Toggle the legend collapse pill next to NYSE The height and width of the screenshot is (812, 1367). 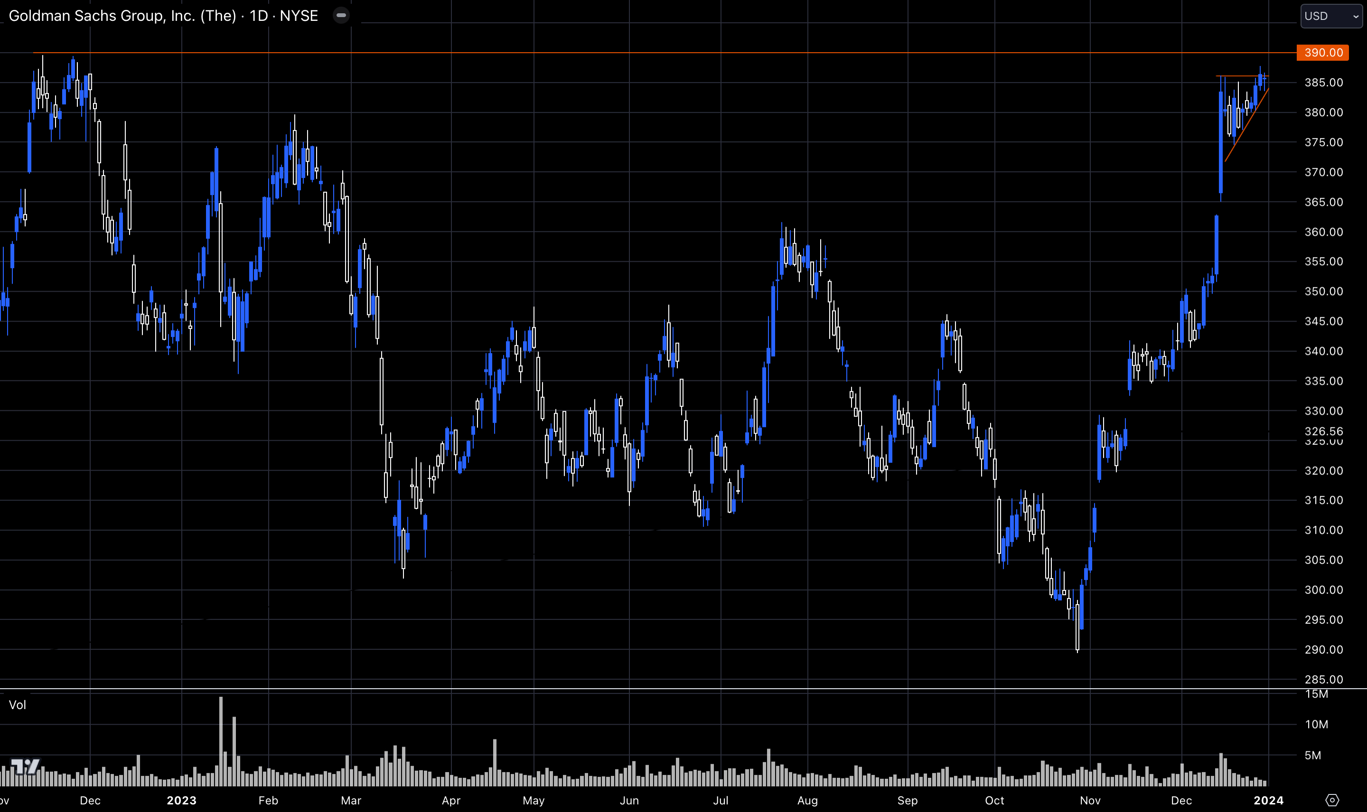341,15
